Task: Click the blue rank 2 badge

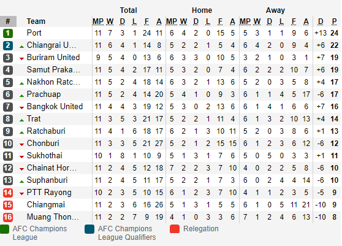Action: click(8, 45)
